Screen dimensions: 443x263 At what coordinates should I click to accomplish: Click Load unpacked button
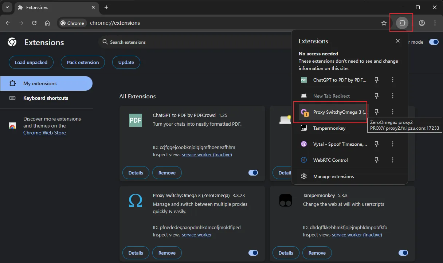pos(31,62)
